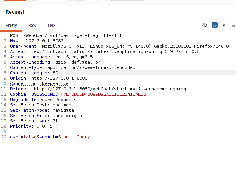Image resolution: width=236 pixels, height=183 pixels.
Task: Click the Host header name
Action: pos(15,41)
